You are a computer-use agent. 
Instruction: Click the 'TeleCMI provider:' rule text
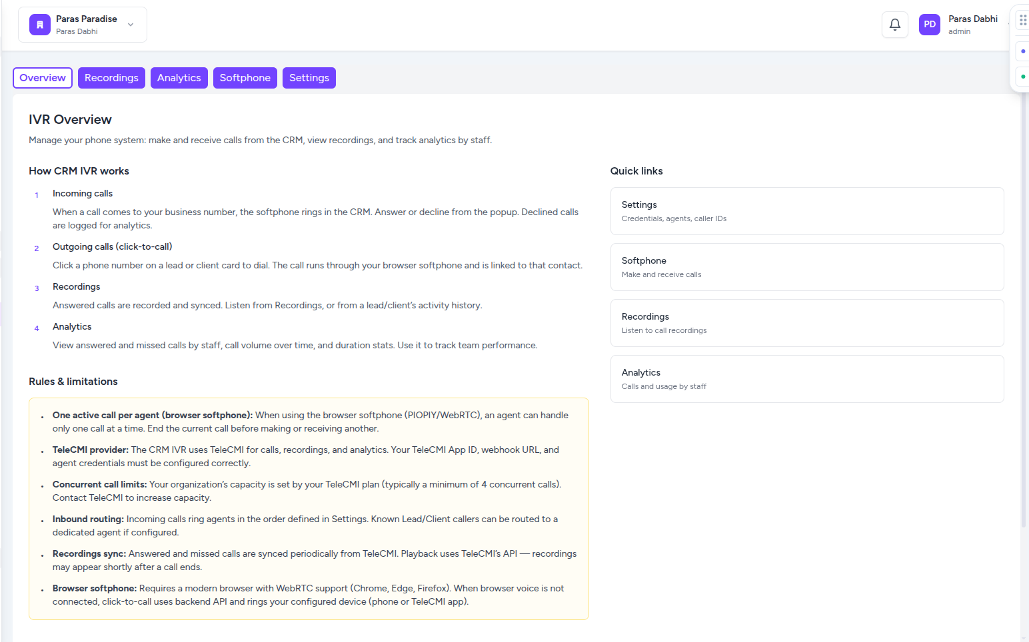pyautogui.click(x=91, y=450)
